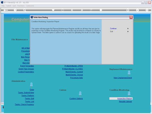
Task: Click the light bulb under Condition Monitoring
Action: point(129,94)
